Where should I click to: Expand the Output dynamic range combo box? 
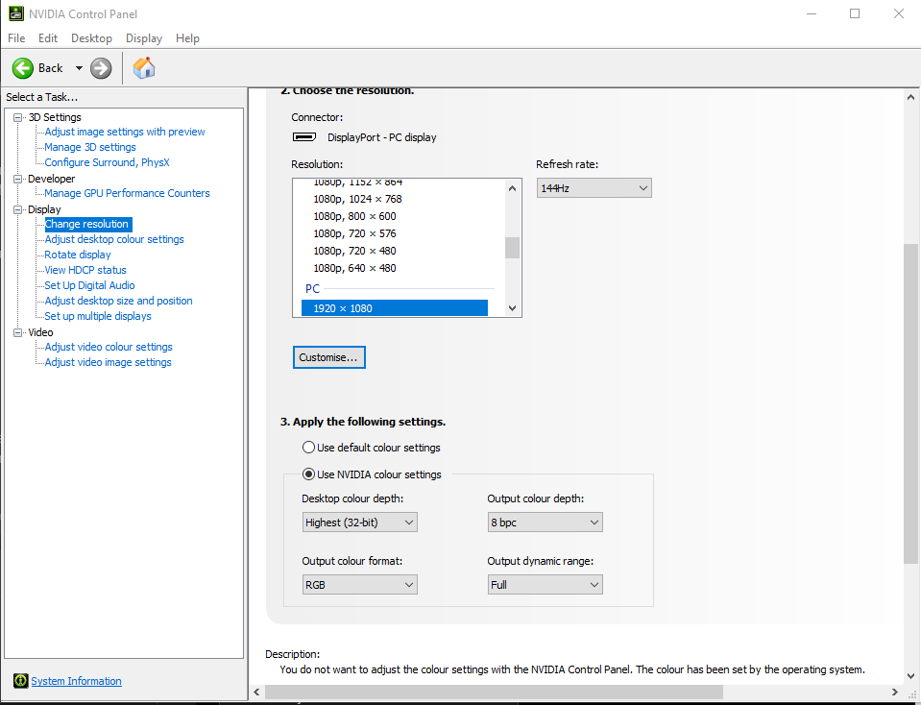pos(545,585)
